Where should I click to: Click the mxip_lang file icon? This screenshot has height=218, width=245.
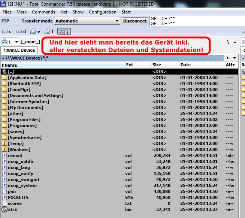click(5, 167)
